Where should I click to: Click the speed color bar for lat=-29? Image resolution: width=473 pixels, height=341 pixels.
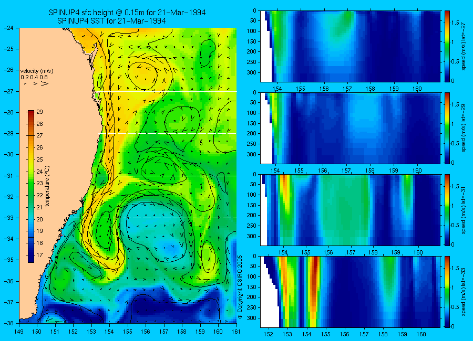(x=447, y=128)
